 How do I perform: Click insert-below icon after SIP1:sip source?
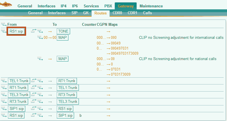(x=33, y=108)
